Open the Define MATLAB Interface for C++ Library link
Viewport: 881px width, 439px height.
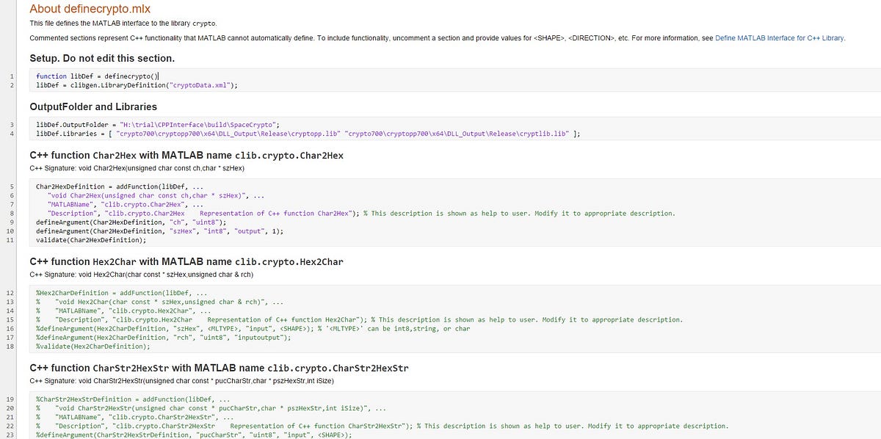[780, 37]
